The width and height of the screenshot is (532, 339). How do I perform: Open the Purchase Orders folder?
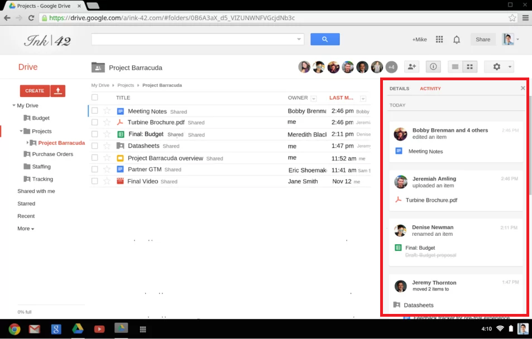point(52,154)
